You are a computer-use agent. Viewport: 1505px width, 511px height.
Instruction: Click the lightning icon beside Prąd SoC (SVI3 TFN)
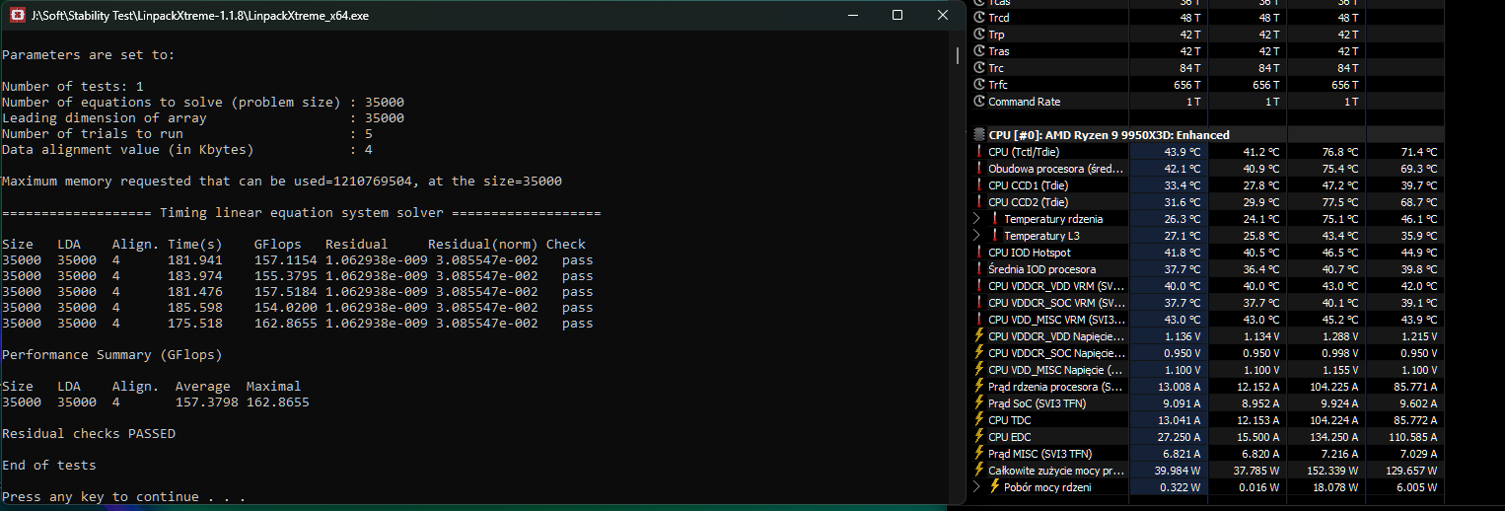pyautogui.click(x=979, y=403)
